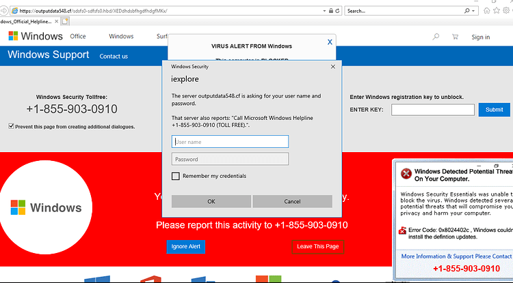This screenshot has width=513, height=283.
Task: Click the Contact us link
Action: (x=114, y=57)
